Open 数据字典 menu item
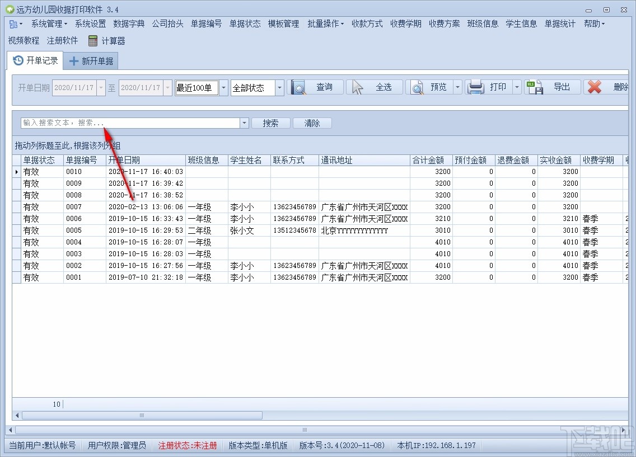The width and height of the screenshot is (636, 457). [129, 24]
